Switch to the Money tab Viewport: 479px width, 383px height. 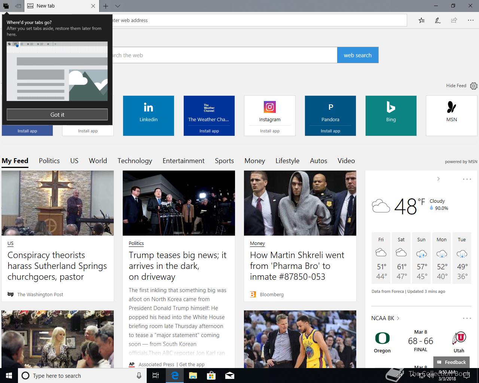click(255, 161)
